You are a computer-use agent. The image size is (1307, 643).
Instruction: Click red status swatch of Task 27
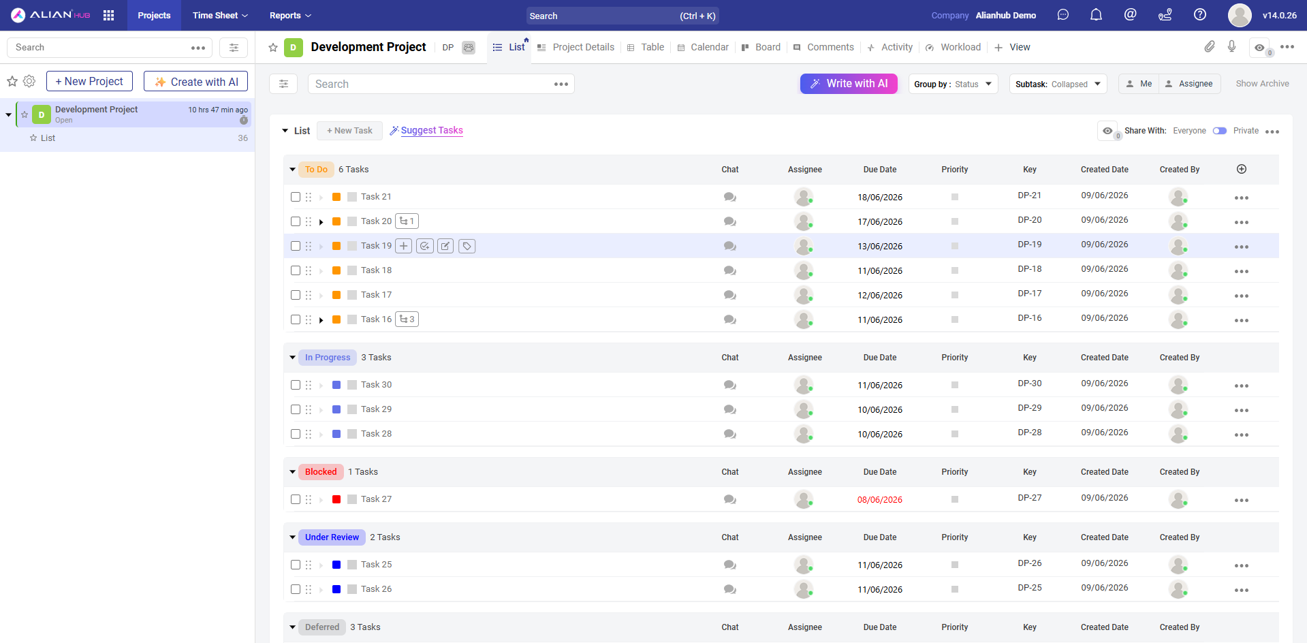click(x=336, y=499)
